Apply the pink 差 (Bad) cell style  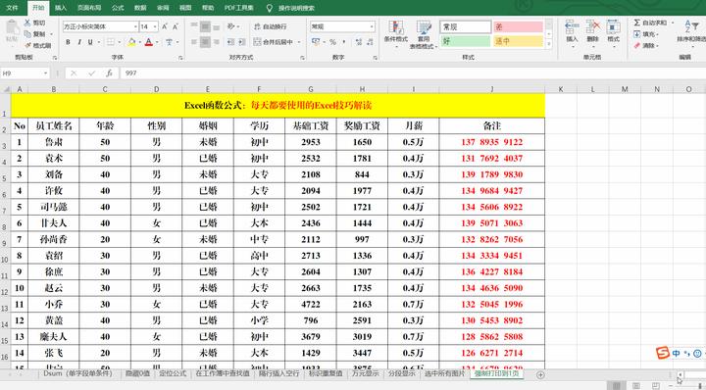click(x=518, y=27)
